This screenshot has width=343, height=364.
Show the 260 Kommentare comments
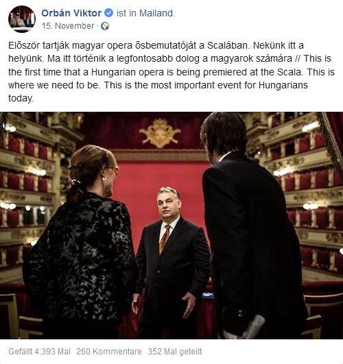click(x=109, y=352)
